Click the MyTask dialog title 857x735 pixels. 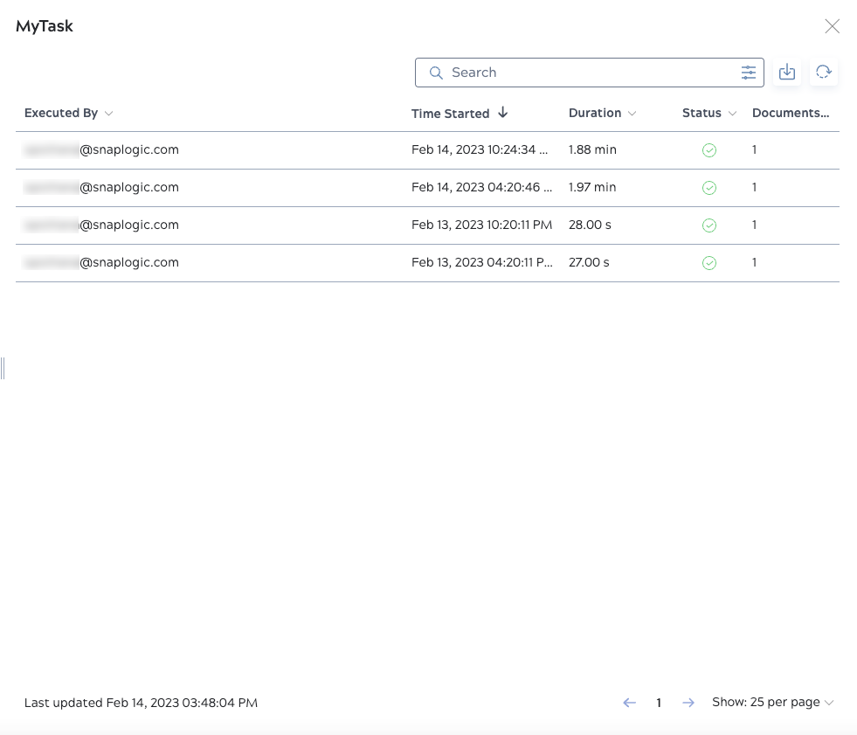[x=44, y=26]
